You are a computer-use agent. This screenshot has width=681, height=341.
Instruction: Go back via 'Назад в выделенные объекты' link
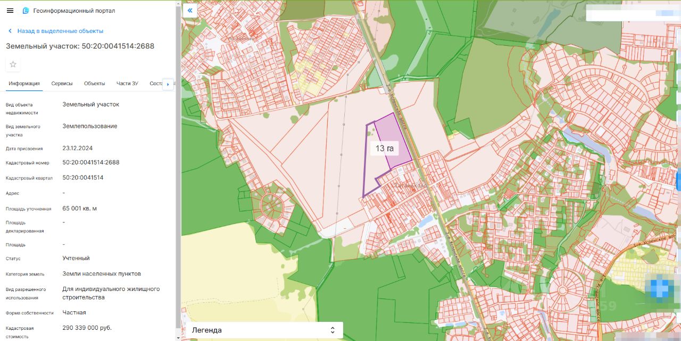(x=60, y=31)
